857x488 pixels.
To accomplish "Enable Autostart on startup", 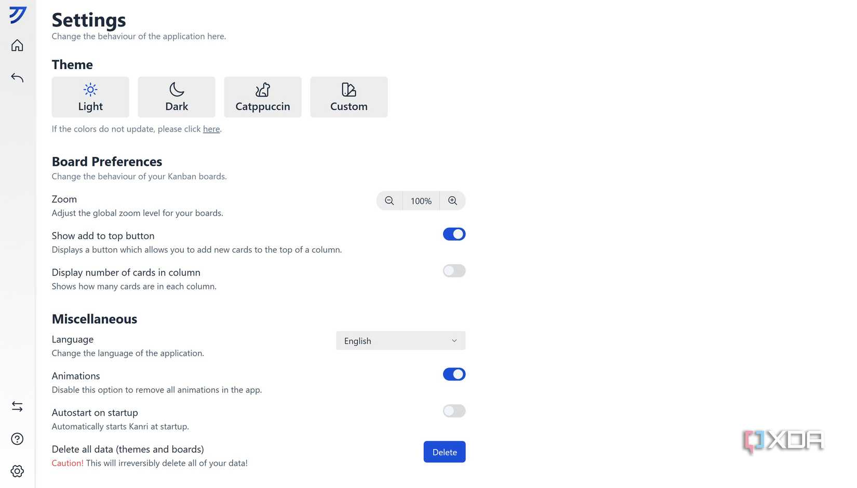I will point(454,411).
